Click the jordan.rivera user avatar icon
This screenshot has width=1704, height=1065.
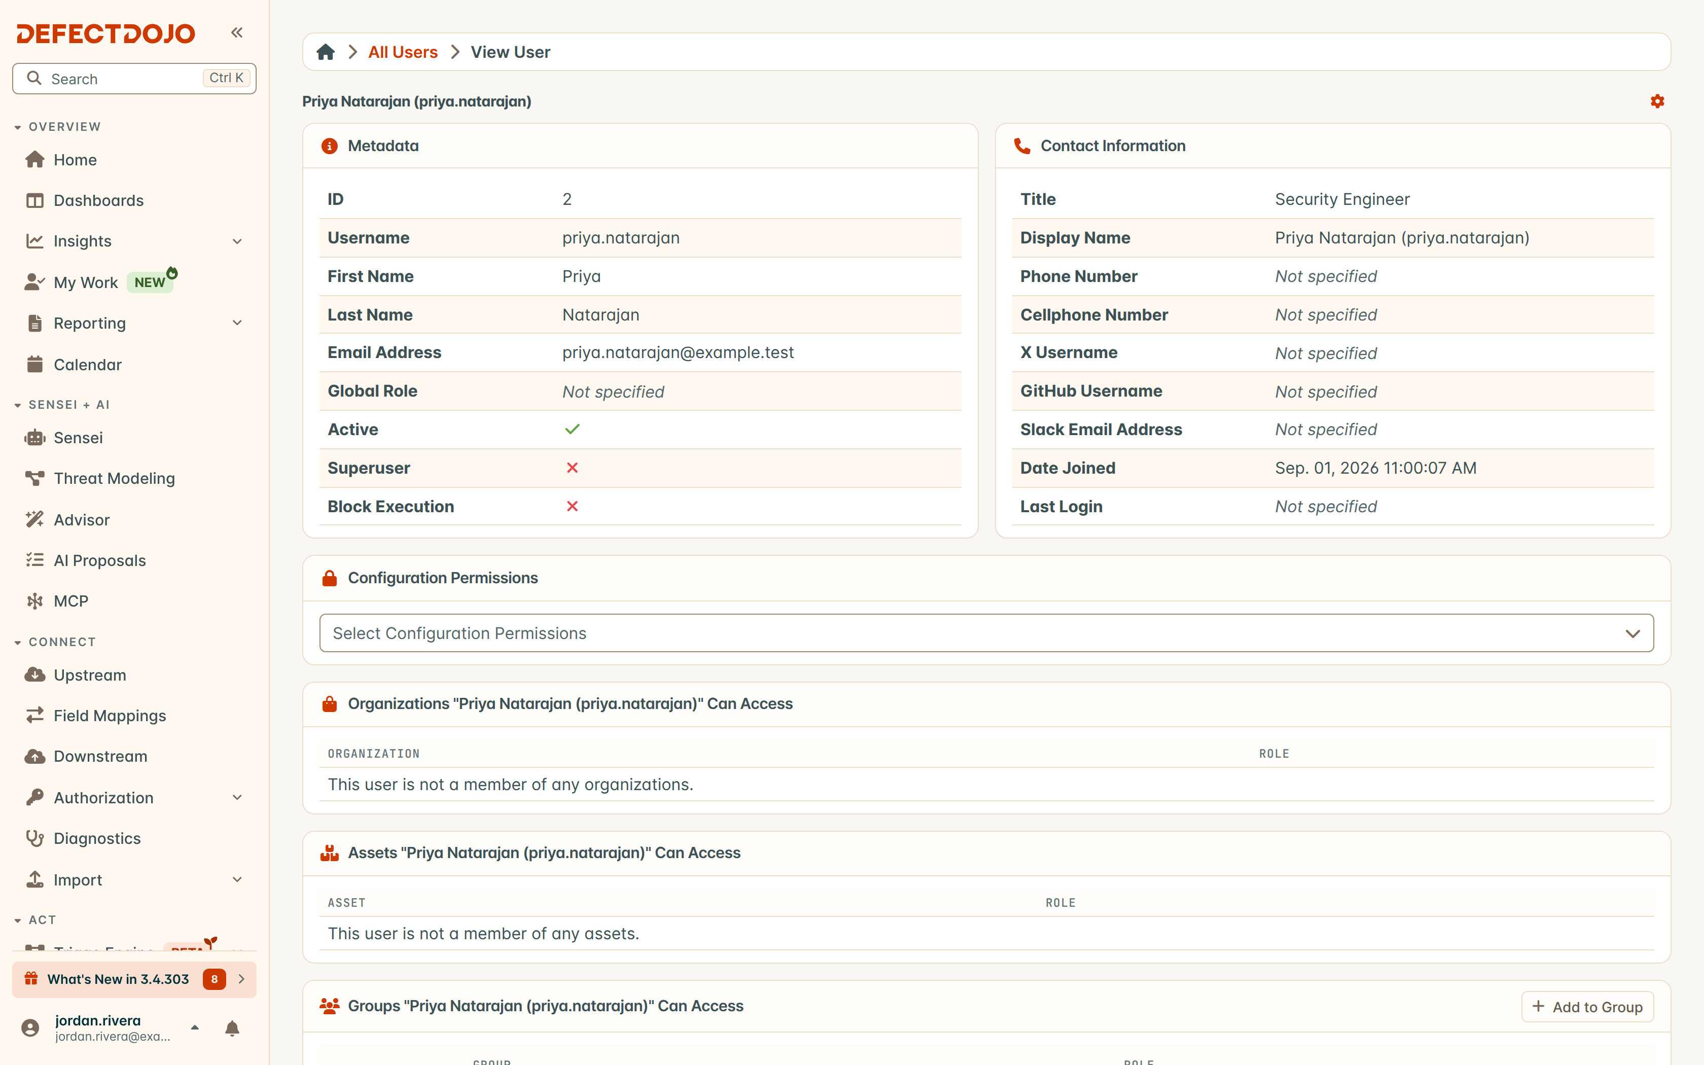point(30,1028)
